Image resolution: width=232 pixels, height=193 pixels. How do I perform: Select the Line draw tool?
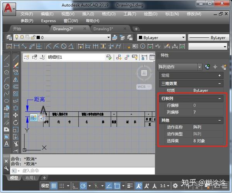click(x=7, y=58)
